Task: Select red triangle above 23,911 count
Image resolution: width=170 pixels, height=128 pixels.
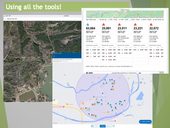Action: 119,25
